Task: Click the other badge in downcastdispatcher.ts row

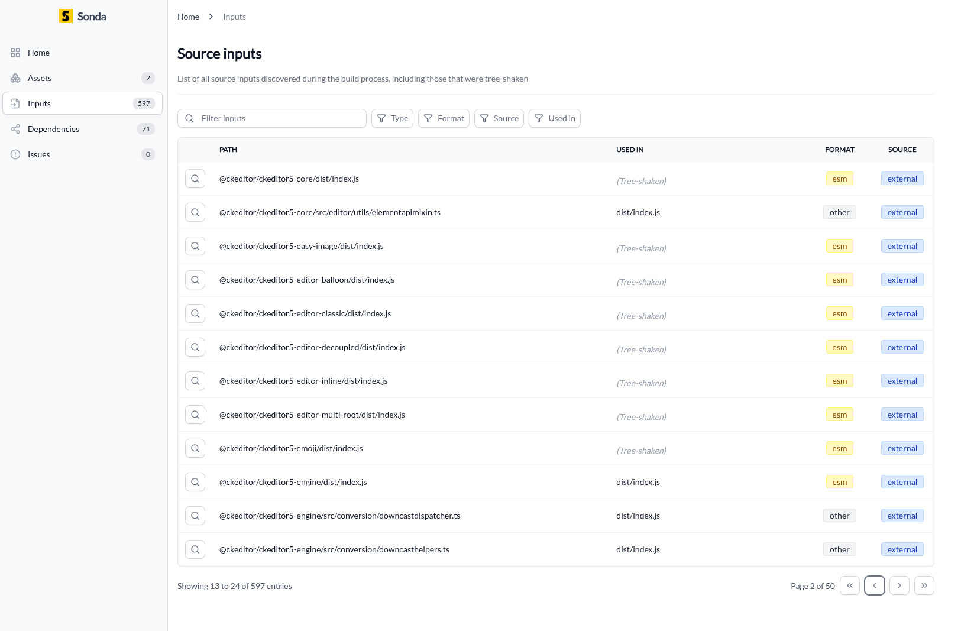Action: [x=840, y=516]
